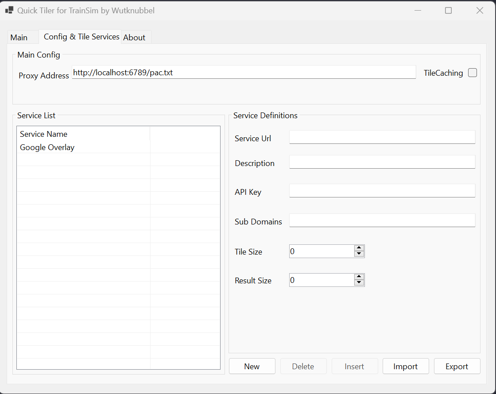496x394 pixels.
Task: Increase Result Size with the up arrow
Action: point(359,277)
